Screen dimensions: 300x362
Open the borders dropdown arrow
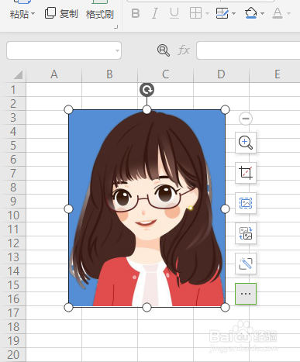207,13
